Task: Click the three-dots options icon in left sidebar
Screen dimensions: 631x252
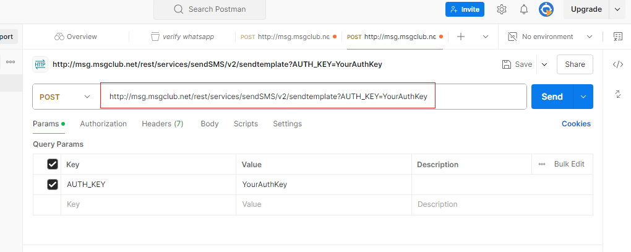Action: [11, 62]
